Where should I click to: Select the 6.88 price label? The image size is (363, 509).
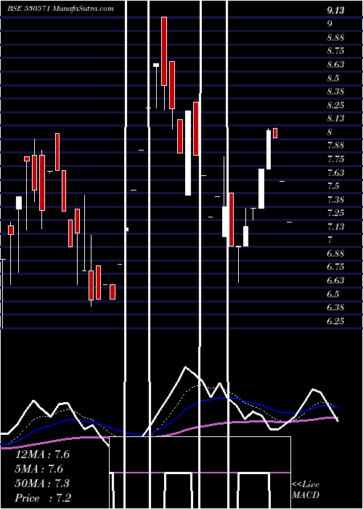(335, 254)
